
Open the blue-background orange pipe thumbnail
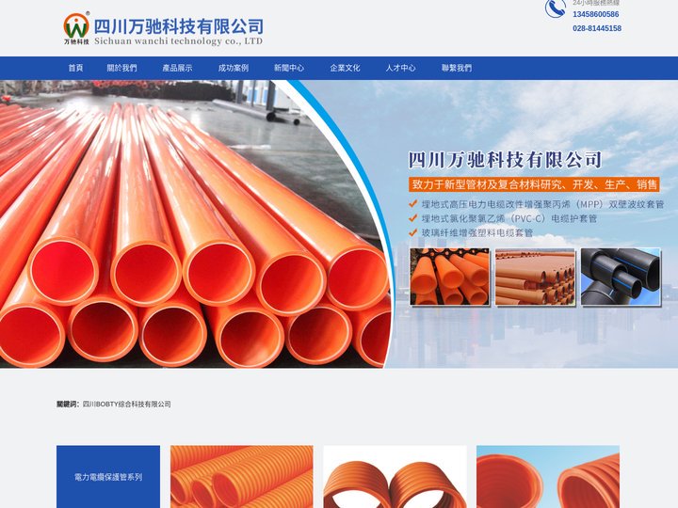point(548,477)
